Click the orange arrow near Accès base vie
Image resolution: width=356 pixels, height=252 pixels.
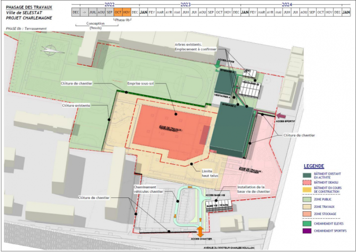tap(200, 219)
